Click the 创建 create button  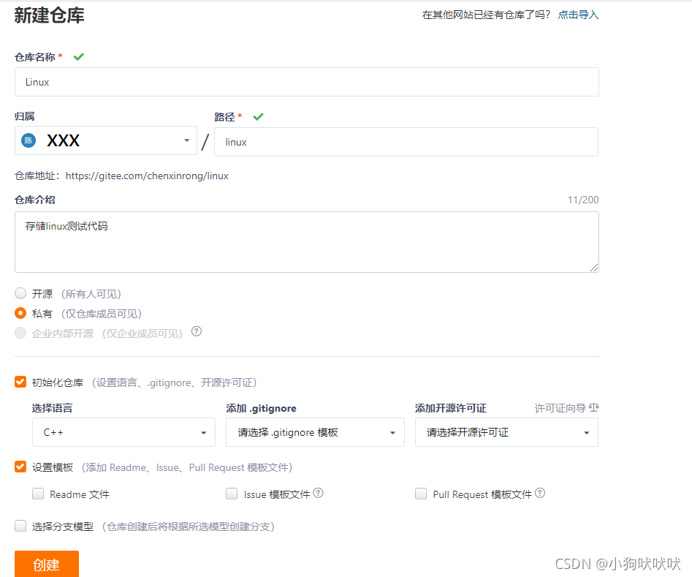(47, 564)
